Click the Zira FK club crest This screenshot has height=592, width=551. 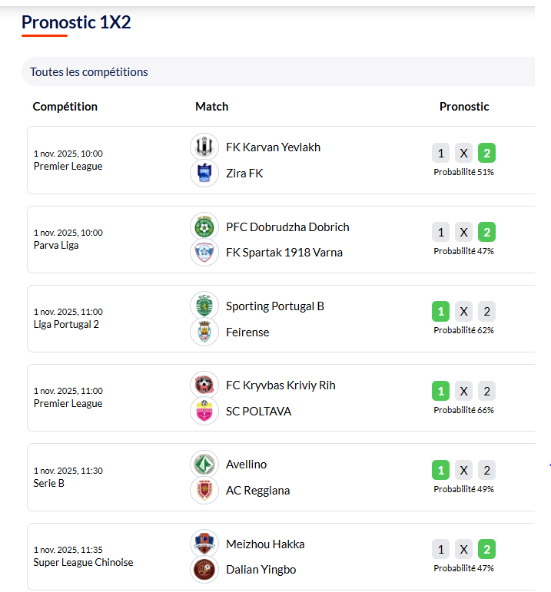[x=204, y=174]
